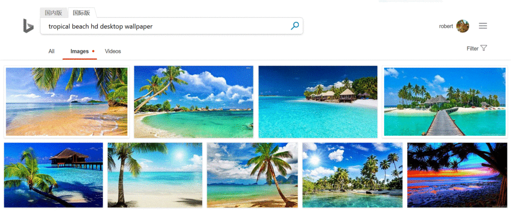Click the Bing logo icon
Viewport: 511px width, 211px height.
(x=28, y=26)
